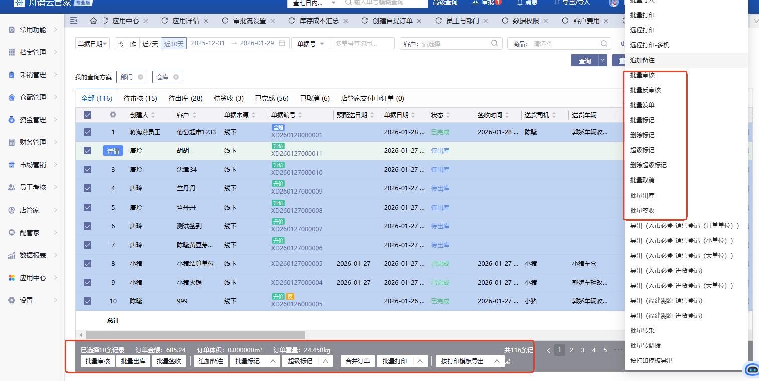Go to page 3 in pagination
This screenshot has width=759, height=381.
pyautogui.click(x=583, y=350)
